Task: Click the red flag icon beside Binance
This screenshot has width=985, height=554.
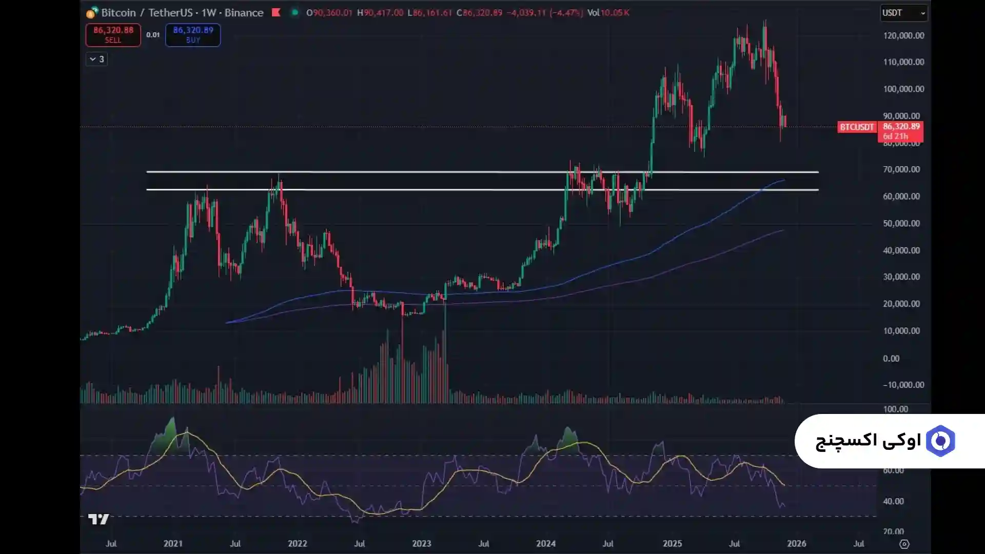Action: (276, 12)
